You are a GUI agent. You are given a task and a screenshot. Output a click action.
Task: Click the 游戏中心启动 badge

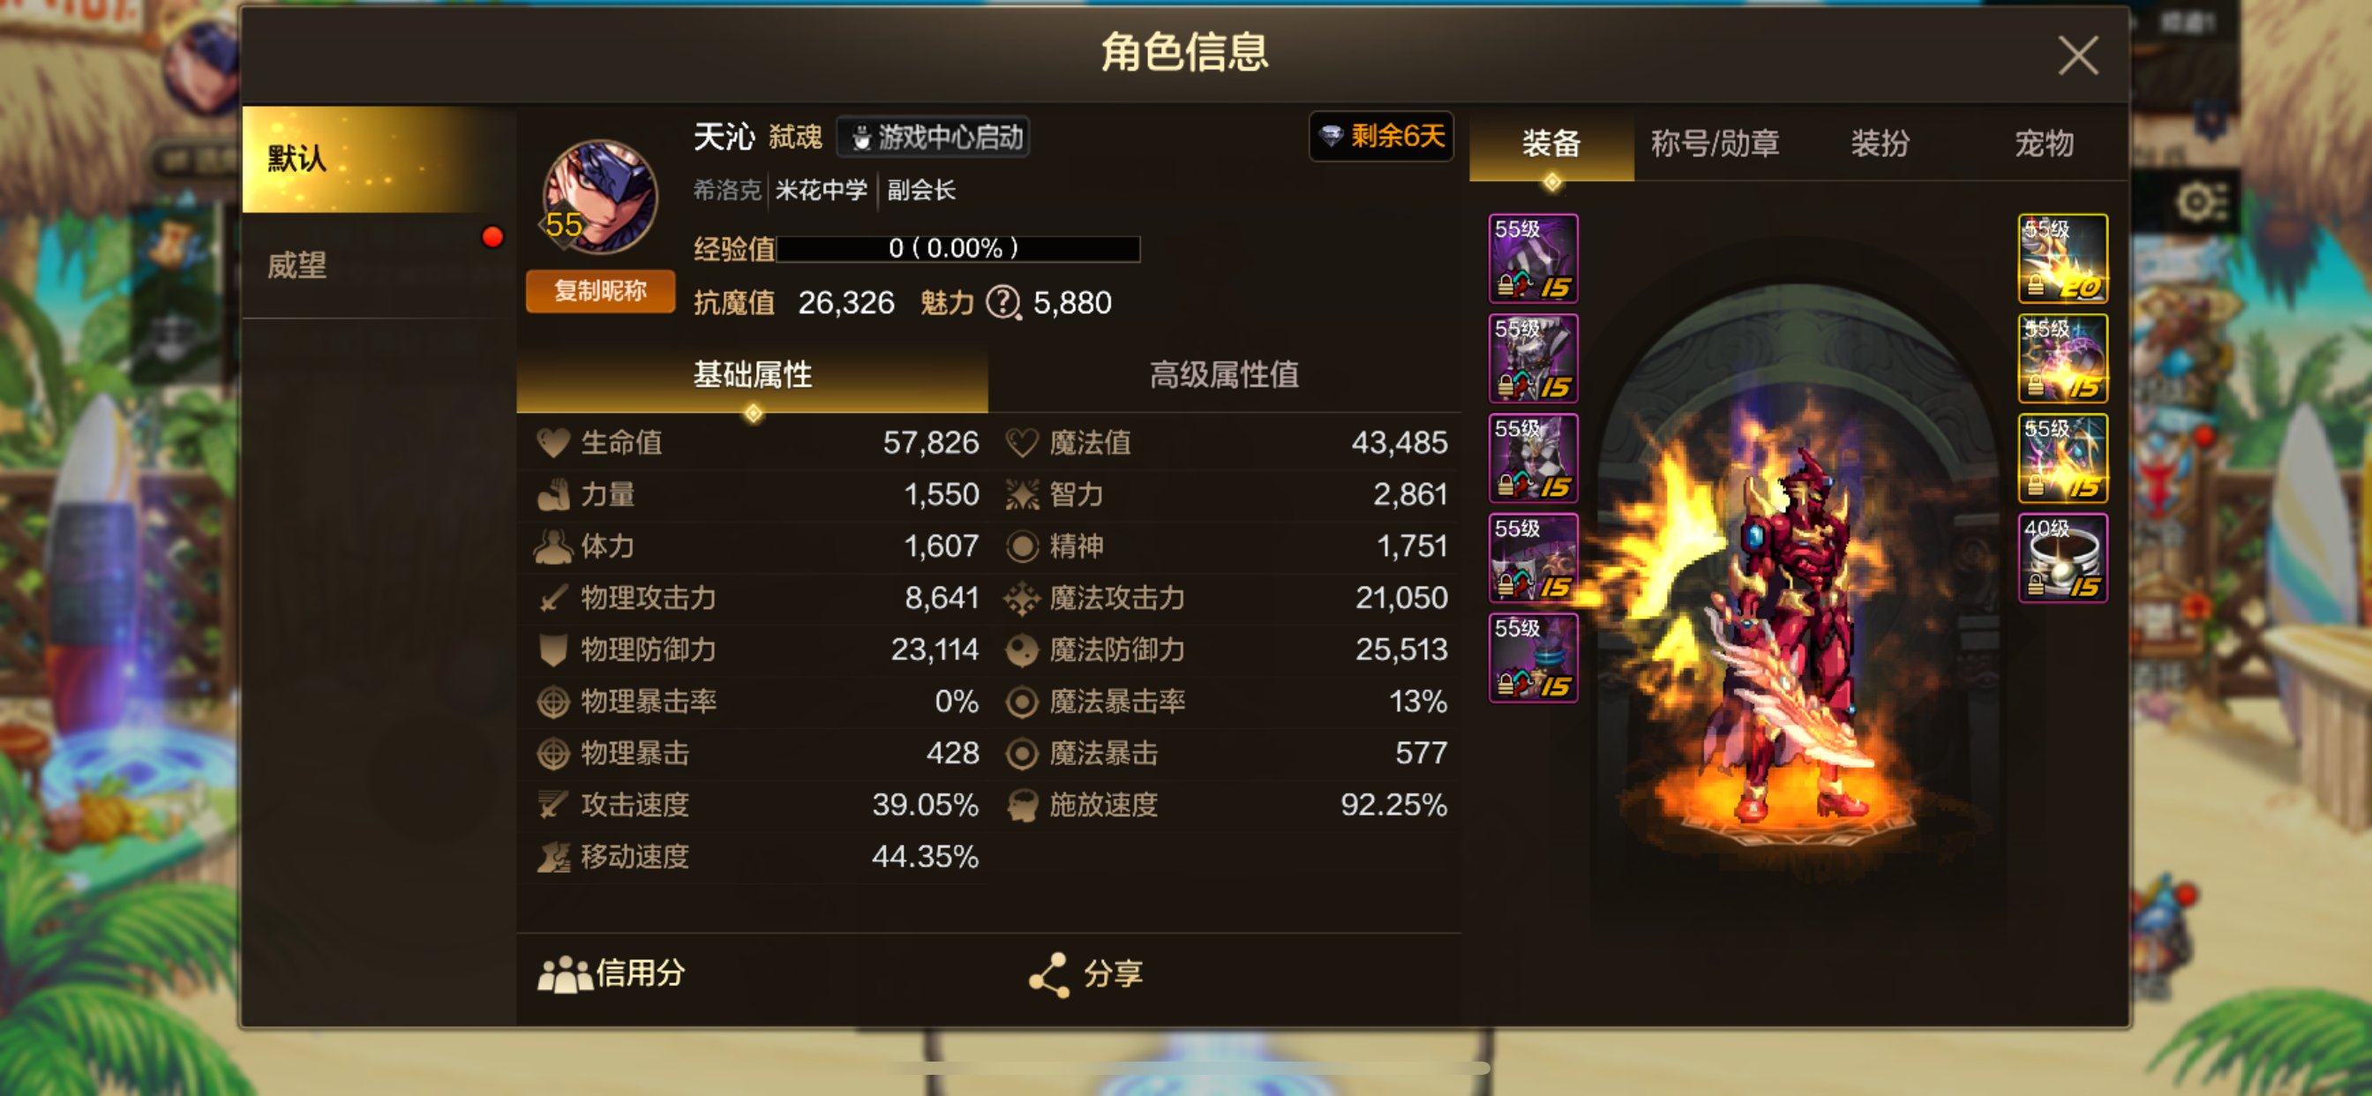coord(933,138)
